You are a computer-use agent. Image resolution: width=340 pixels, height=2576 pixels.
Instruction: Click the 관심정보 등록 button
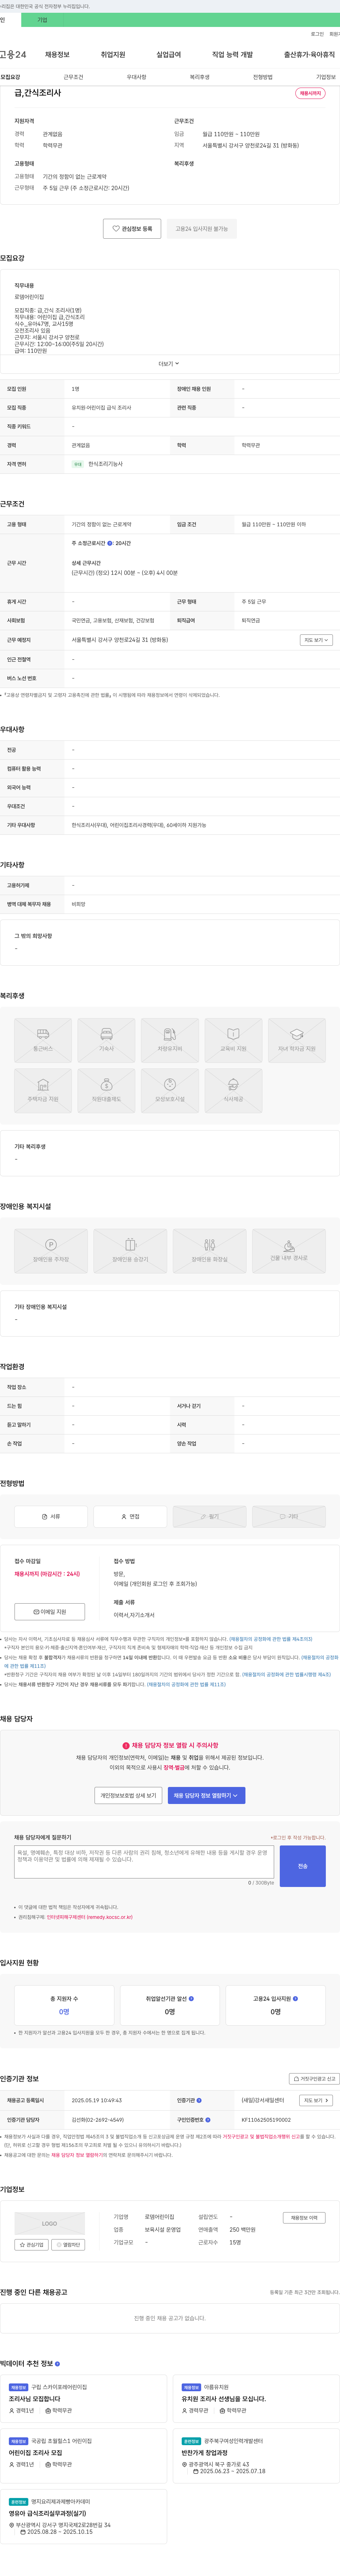click(132, 229)
